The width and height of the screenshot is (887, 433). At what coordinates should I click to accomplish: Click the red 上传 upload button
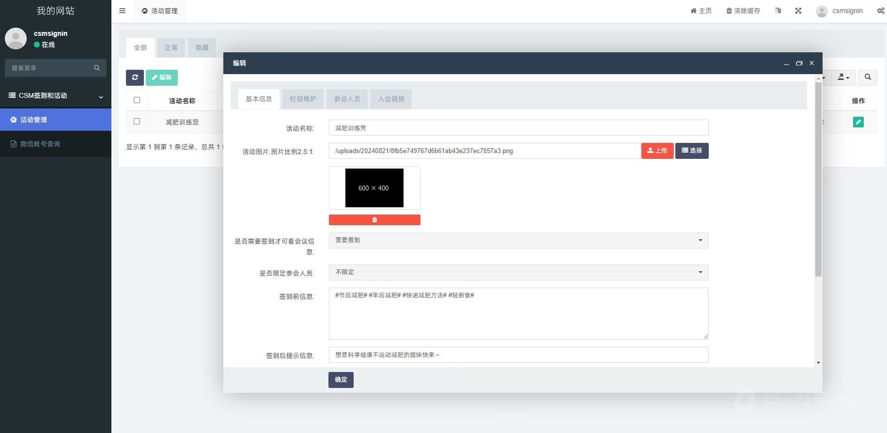coord(657,151)
